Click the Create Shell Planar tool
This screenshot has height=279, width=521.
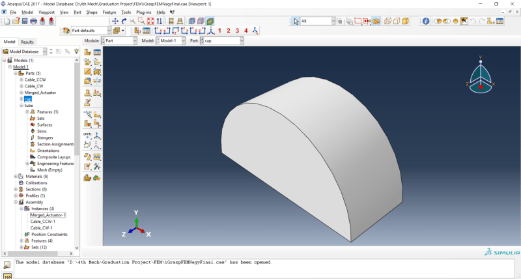[x=87, y=71]
